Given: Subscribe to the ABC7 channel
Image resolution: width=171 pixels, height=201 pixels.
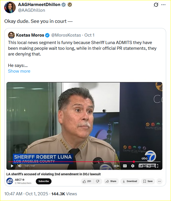Looking at the screenshot, I should tap(43, 181).
